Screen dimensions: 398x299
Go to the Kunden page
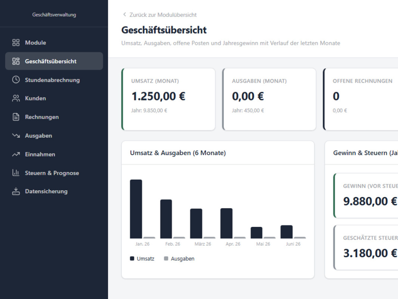click(x=54, y=98)
